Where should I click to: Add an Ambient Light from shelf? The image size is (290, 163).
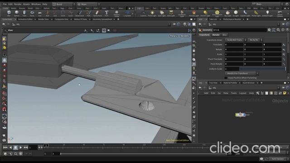[x=267, y=13]
